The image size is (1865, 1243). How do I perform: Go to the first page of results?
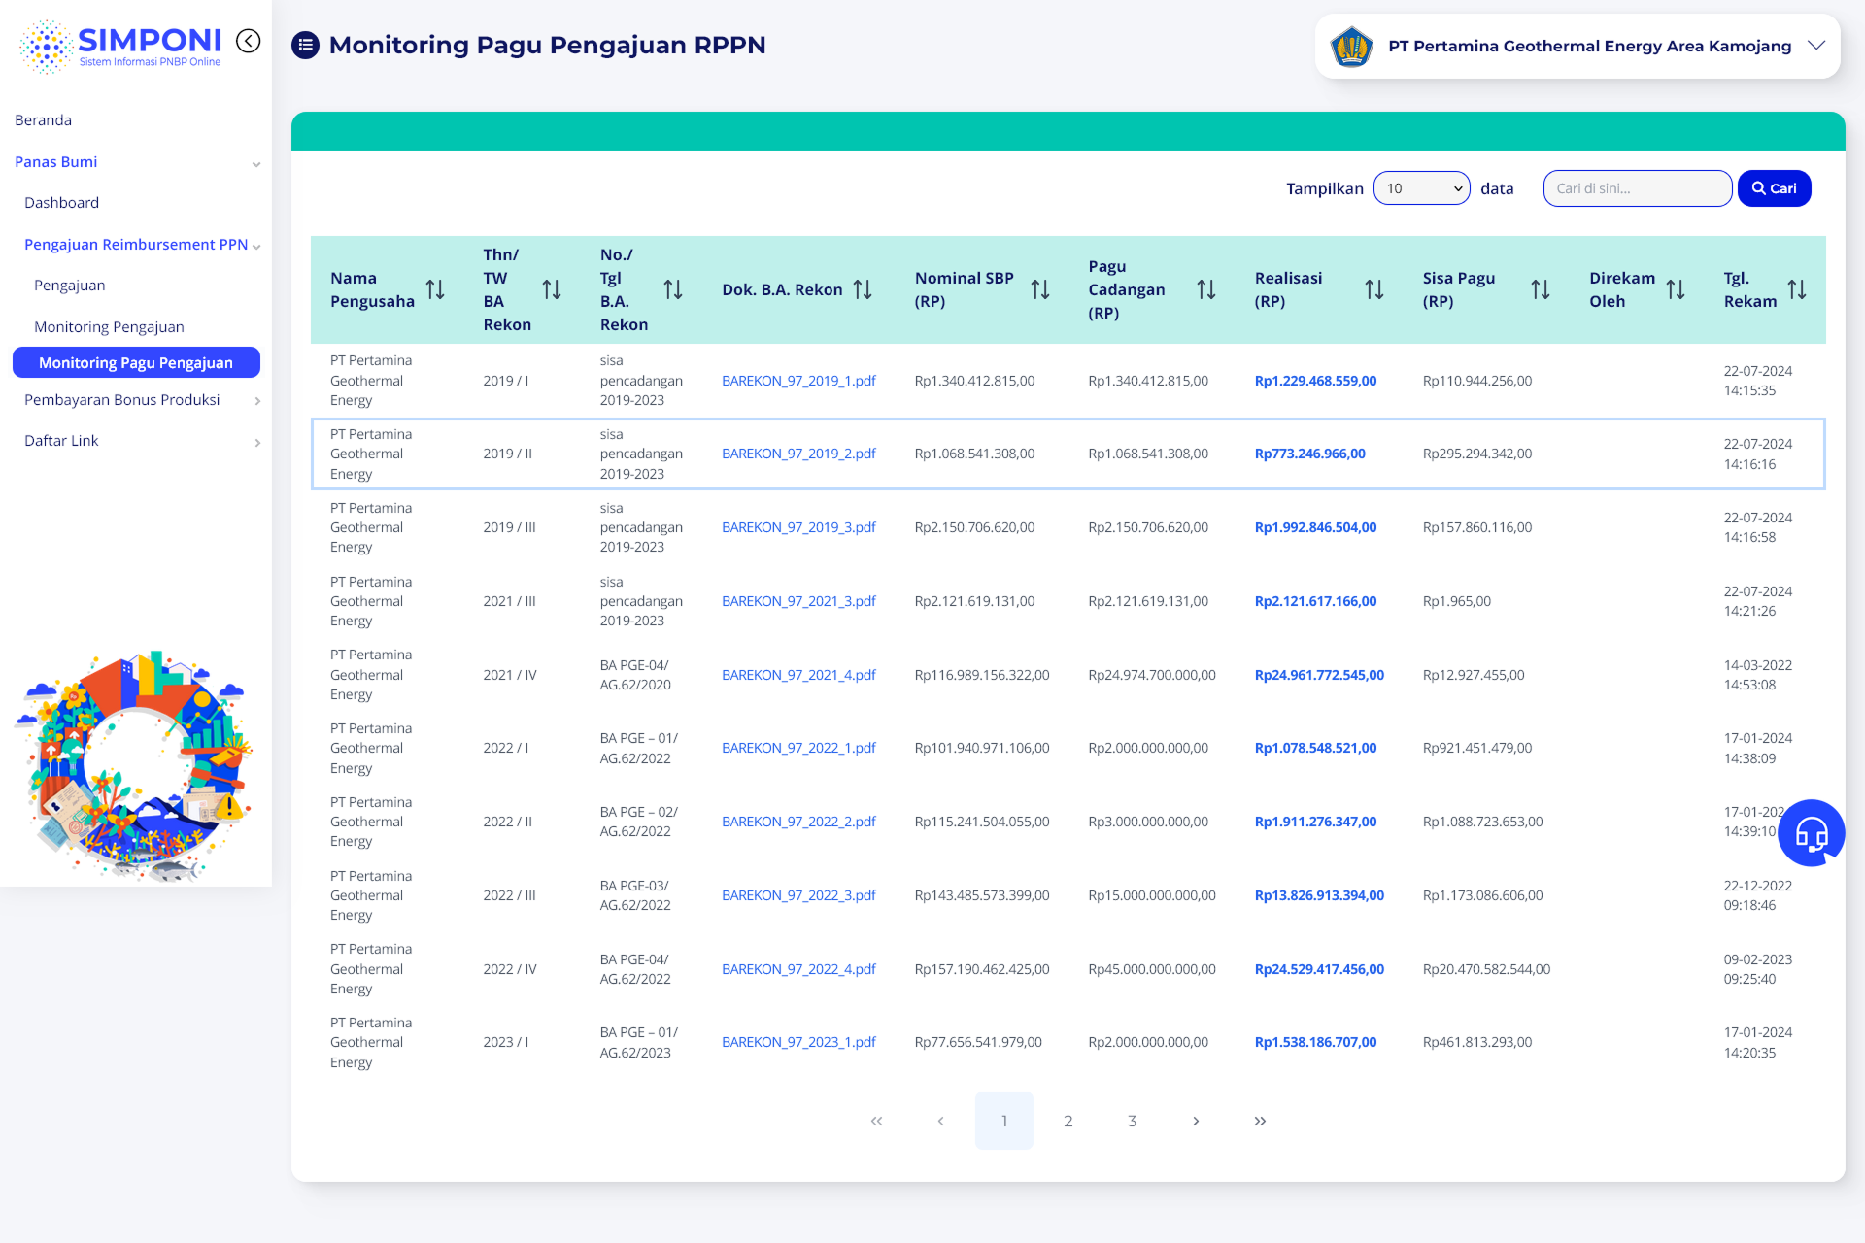point(877,1121)
